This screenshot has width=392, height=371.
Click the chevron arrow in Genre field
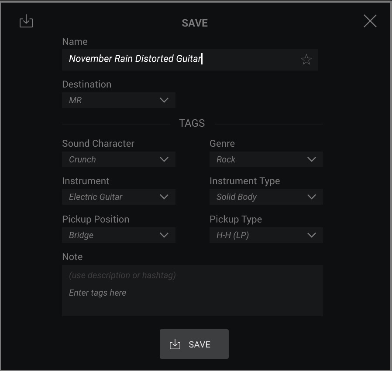pyautogui.click(x=312, y=159)
